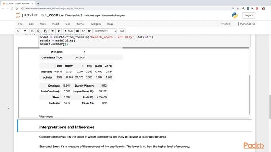Open the Widgets menu
271x152 pixels.
point(96,24)
